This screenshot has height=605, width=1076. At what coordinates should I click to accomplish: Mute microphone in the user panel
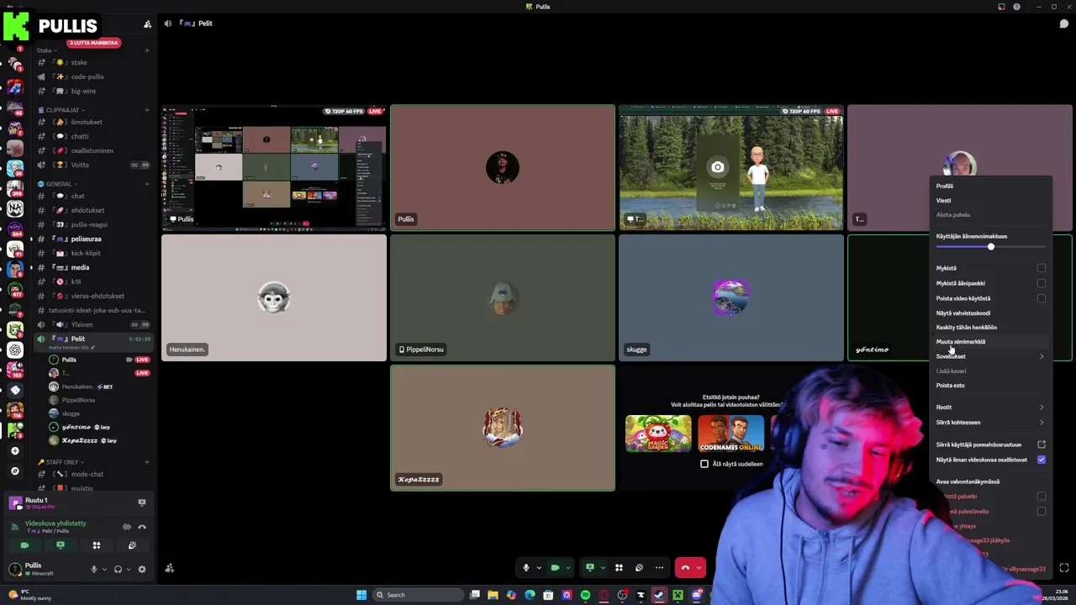click(94, 569)
